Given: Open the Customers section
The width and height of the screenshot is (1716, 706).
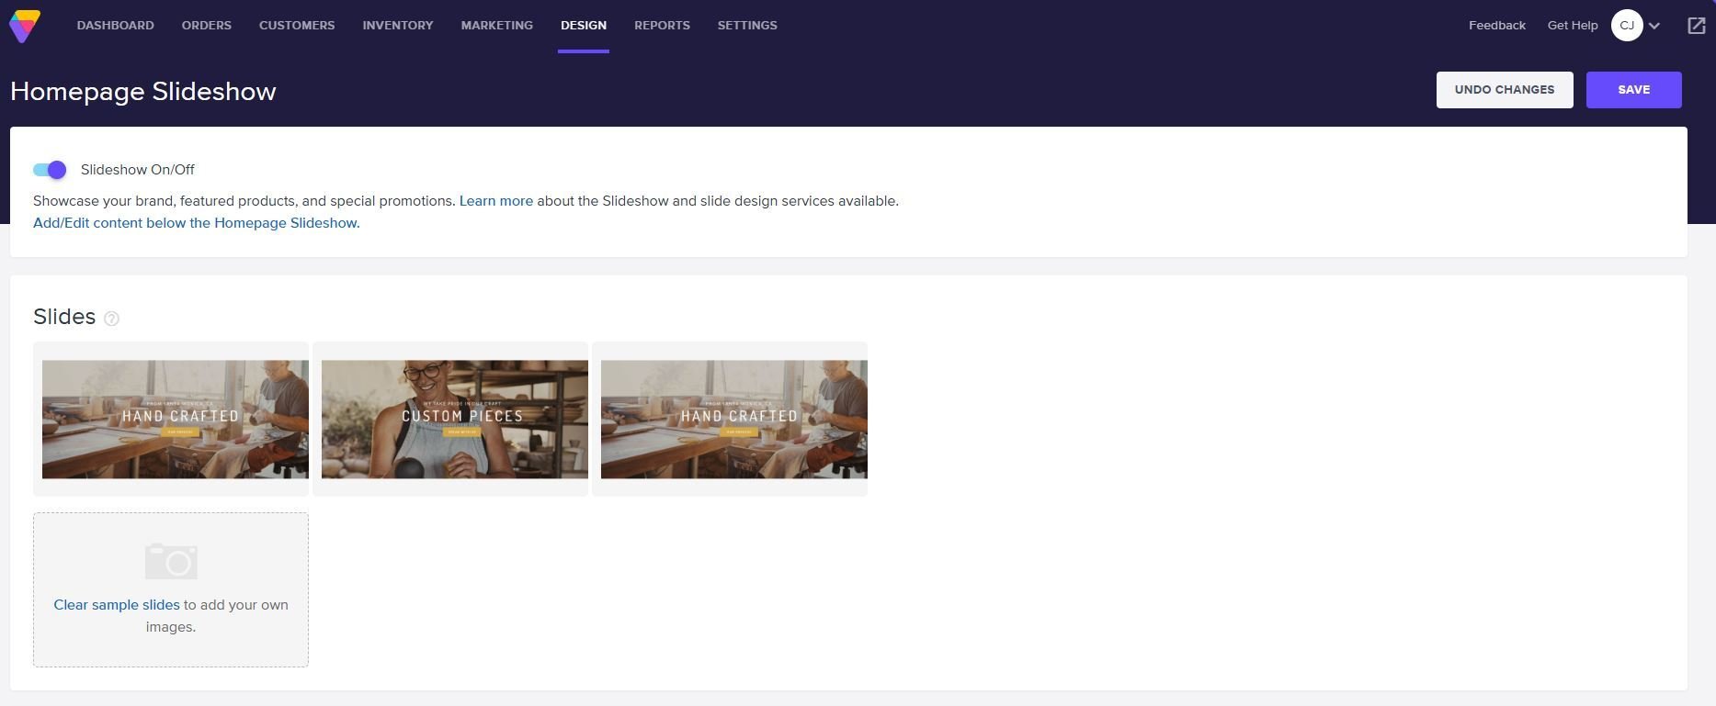Looking at the screenshot, I should (x=297, y=26).
